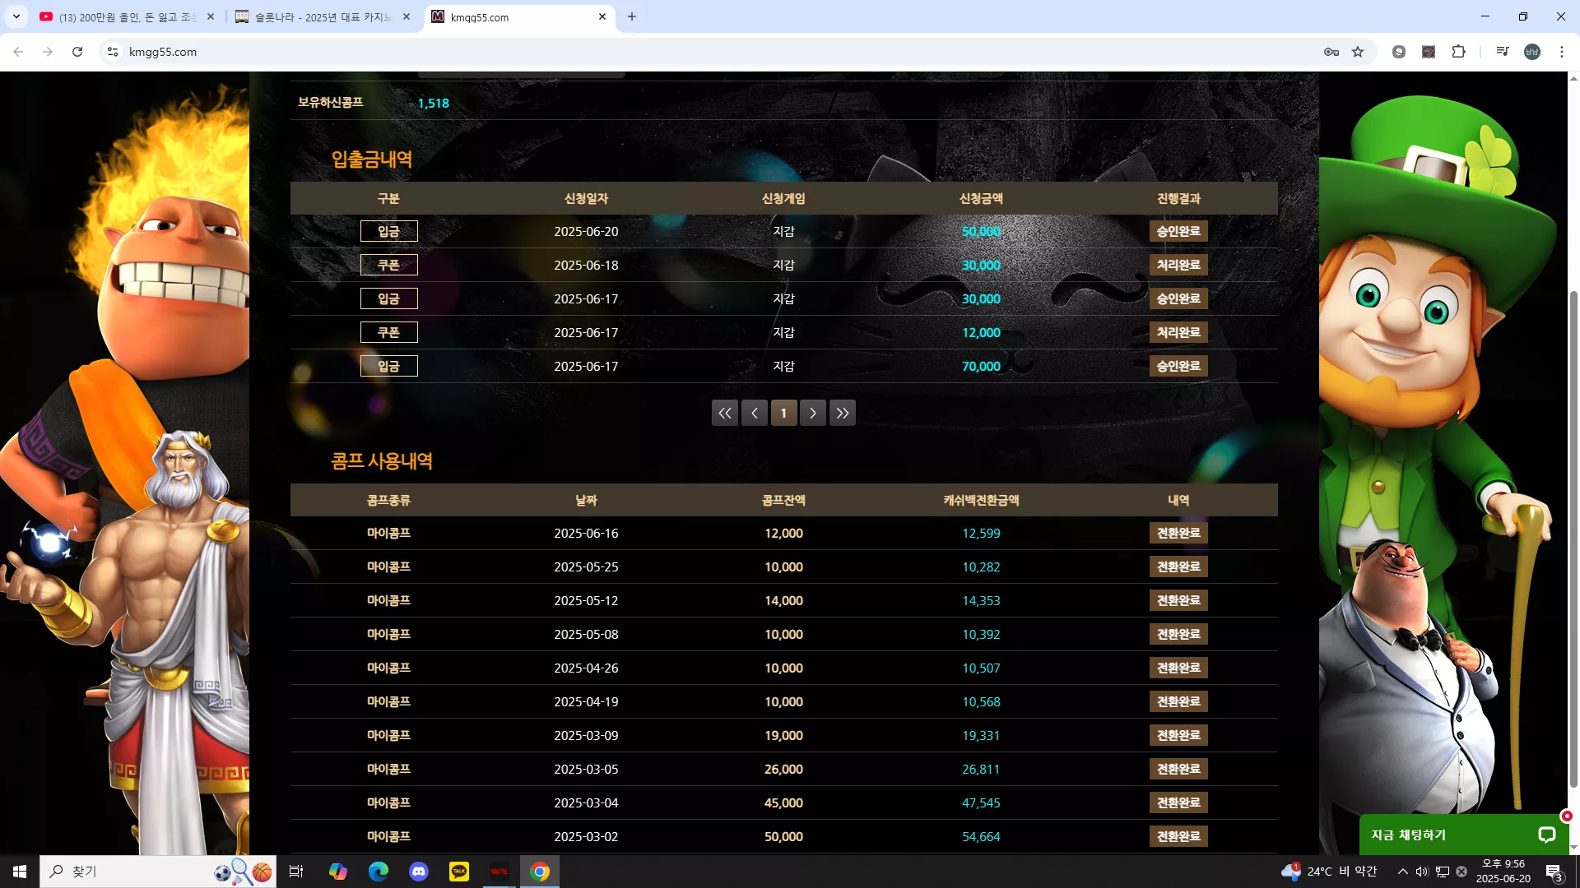Launch Copilot from the taskbar

click(x=337, y=872)
